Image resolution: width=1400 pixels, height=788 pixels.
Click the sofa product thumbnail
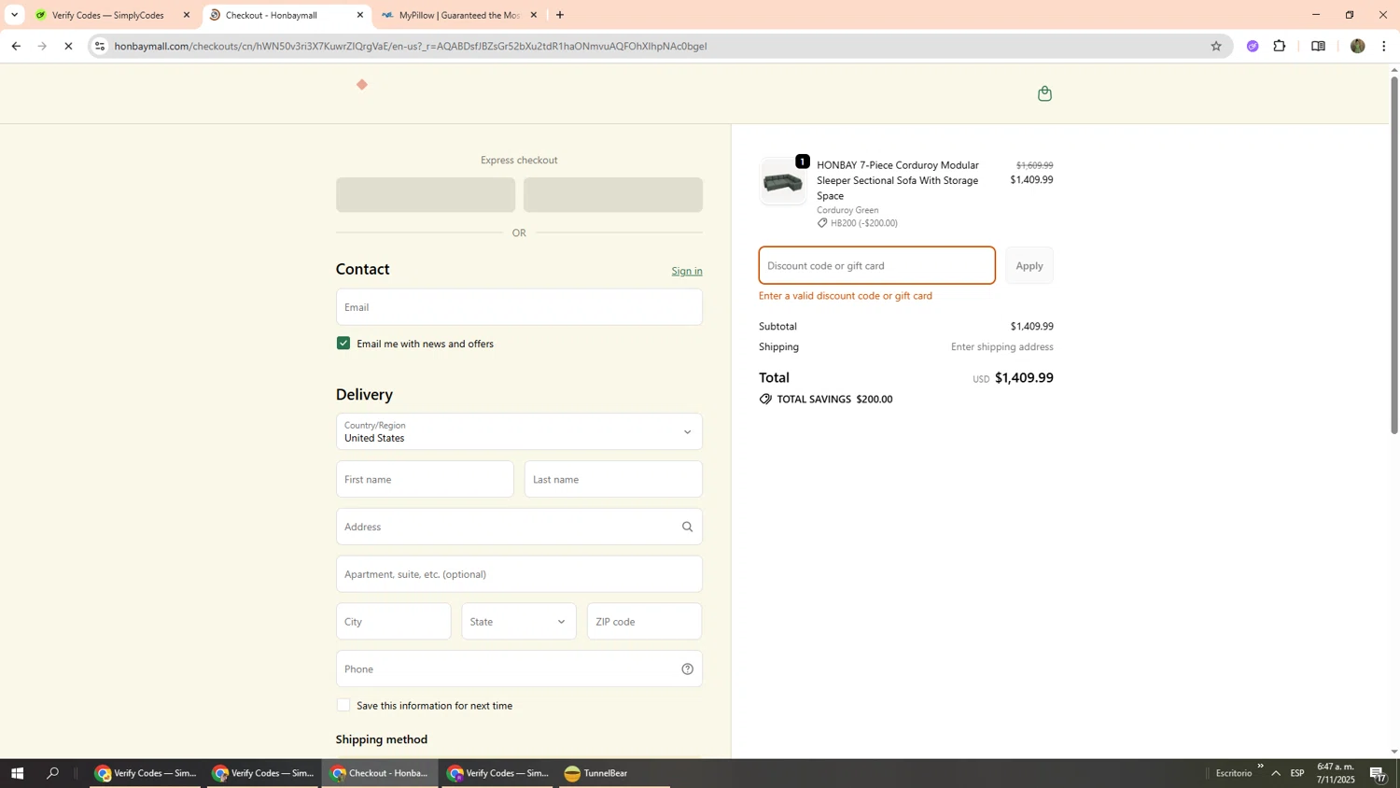click(x=782, y=182)
